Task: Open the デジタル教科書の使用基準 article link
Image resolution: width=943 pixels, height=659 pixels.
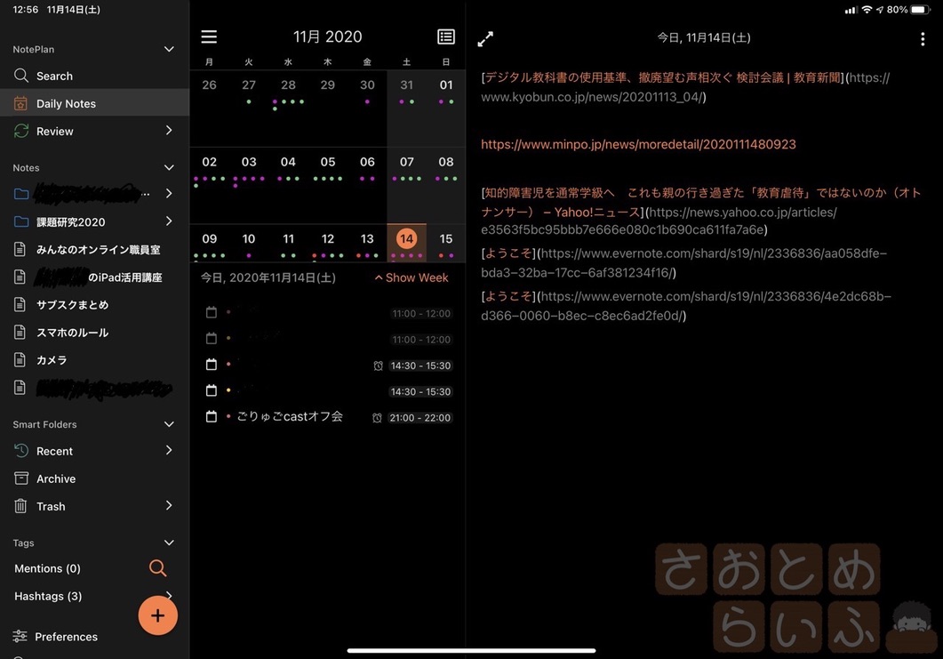Action: [661, 77]
